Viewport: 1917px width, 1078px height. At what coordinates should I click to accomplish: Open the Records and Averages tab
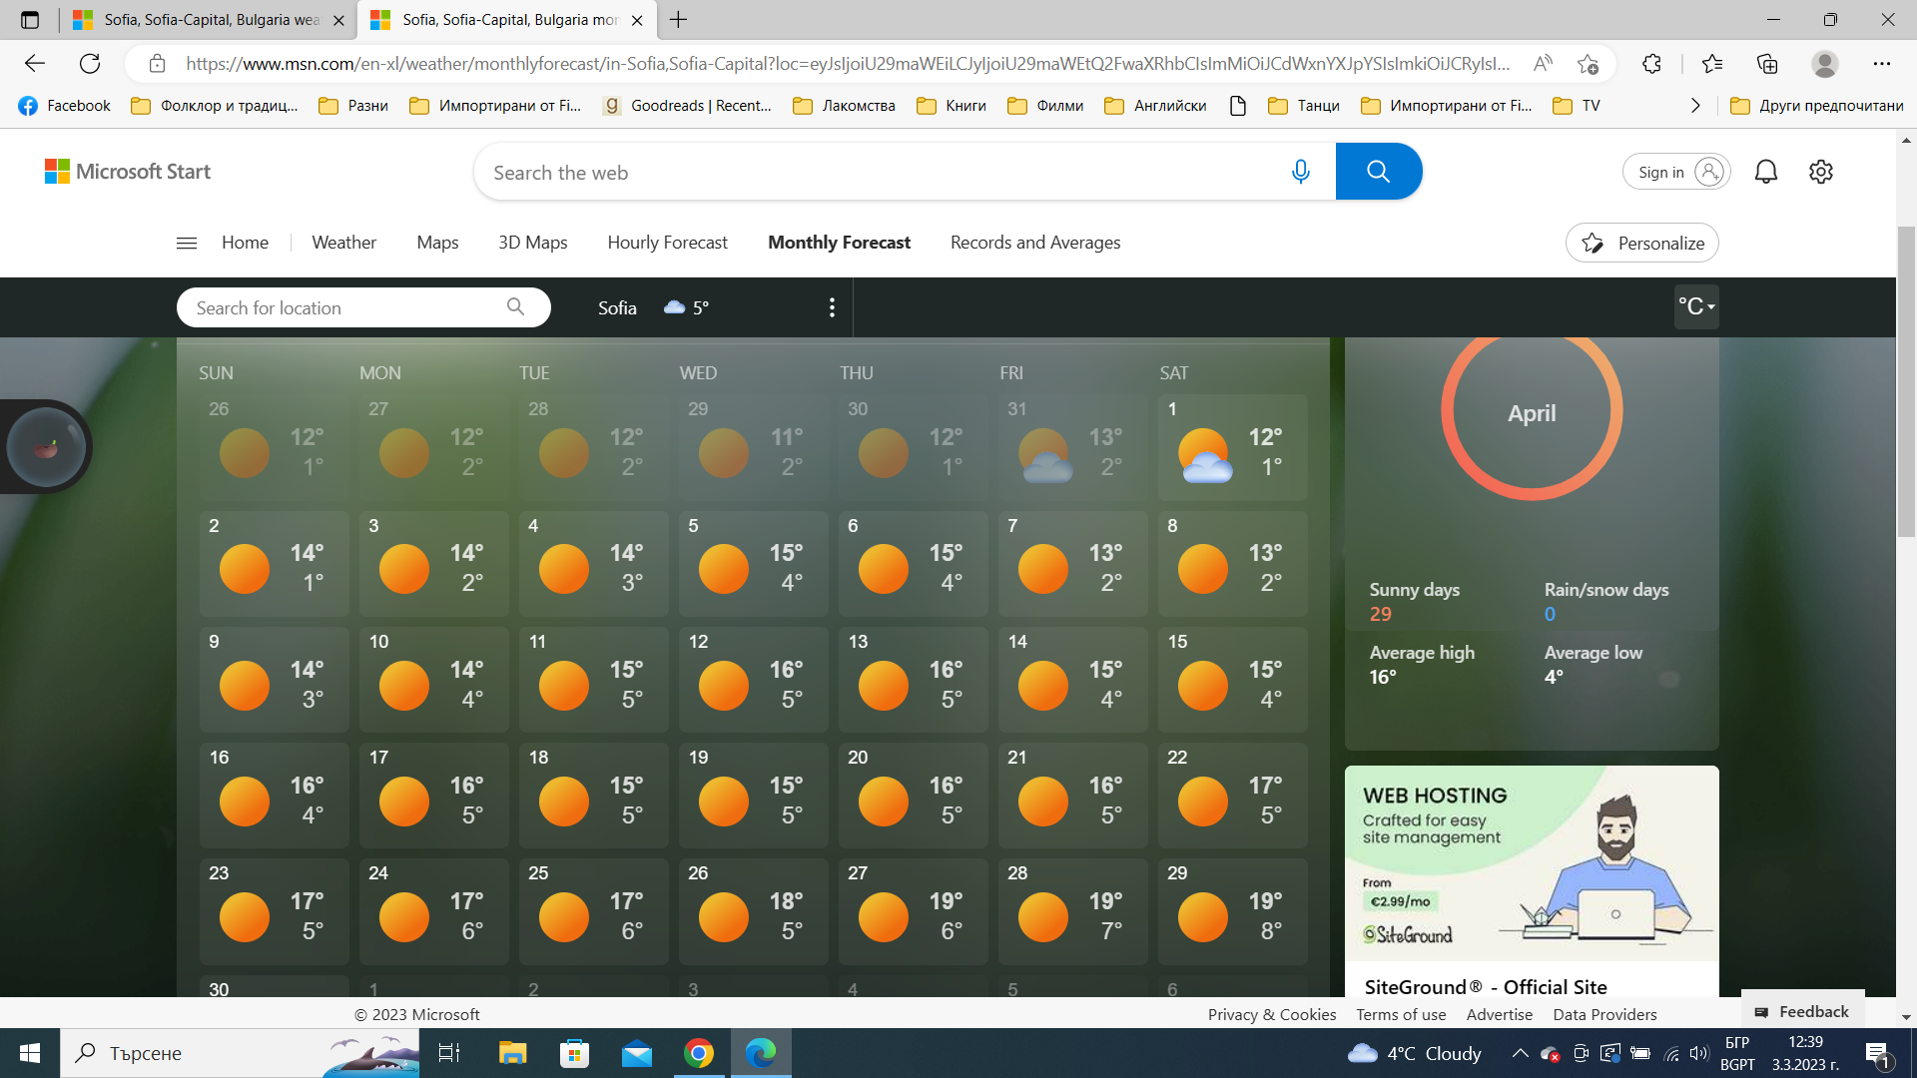[1034, 243]
